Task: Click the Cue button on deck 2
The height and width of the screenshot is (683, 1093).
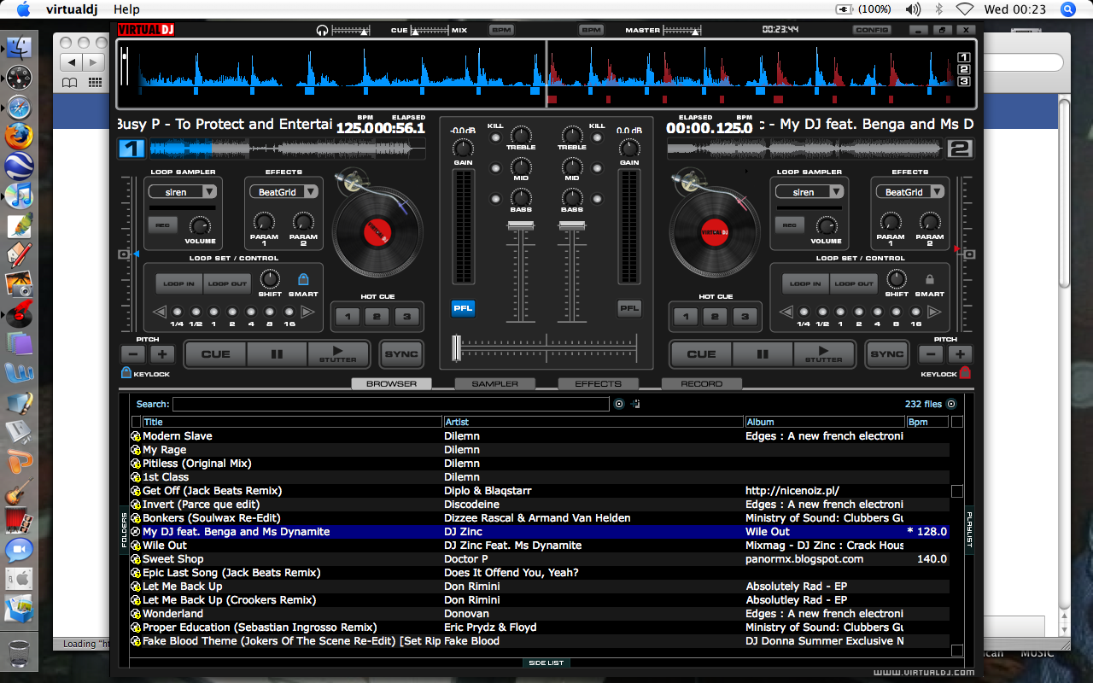Action: [x=701, y=354]
